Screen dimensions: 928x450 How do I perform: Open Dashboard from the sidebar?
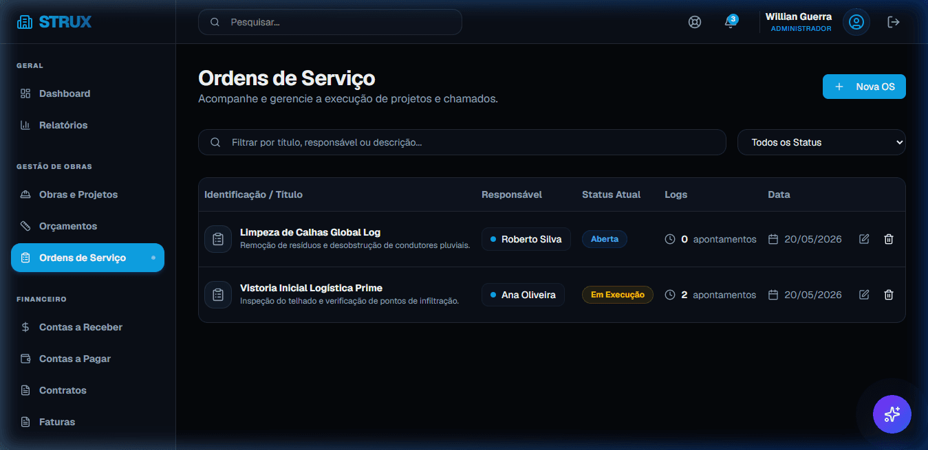pos(87,93)
